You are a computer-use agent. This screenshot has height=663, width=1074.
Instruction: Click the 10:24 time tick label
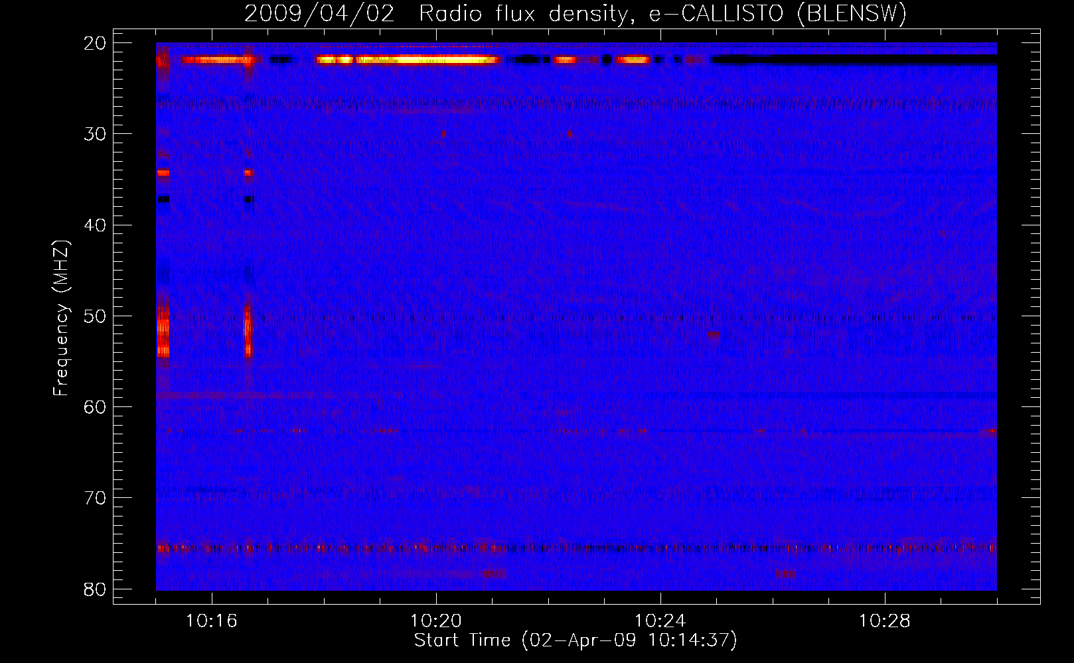click(x=660, y=621)
